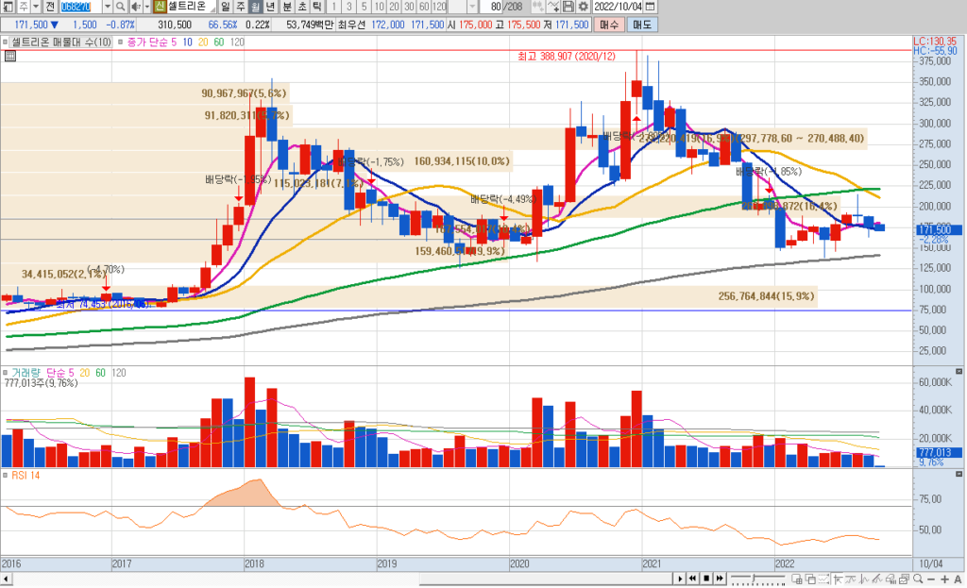Click the grid table icon top-left of chart
The image size is (967, 588).
[10, 57]
